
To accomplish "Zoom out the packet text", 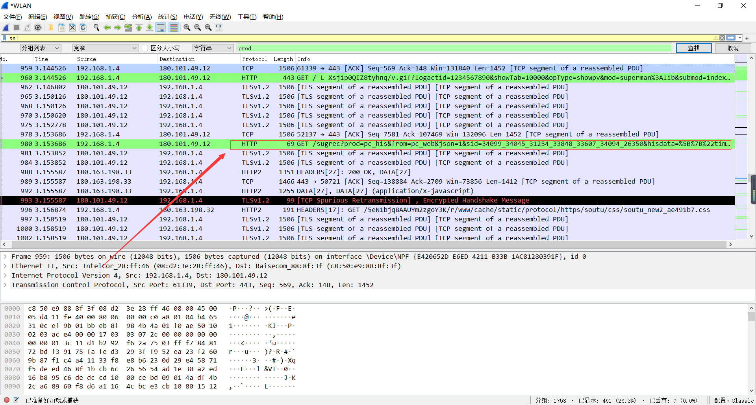I will [x=198, y=28].
